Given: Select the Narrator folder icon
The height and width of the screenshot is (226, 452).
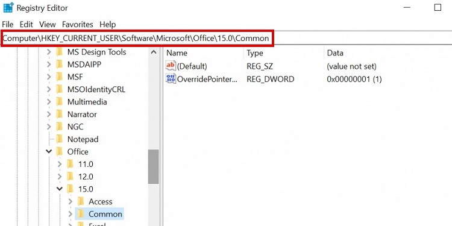Looking at the screenshot, I should (60, 114).
